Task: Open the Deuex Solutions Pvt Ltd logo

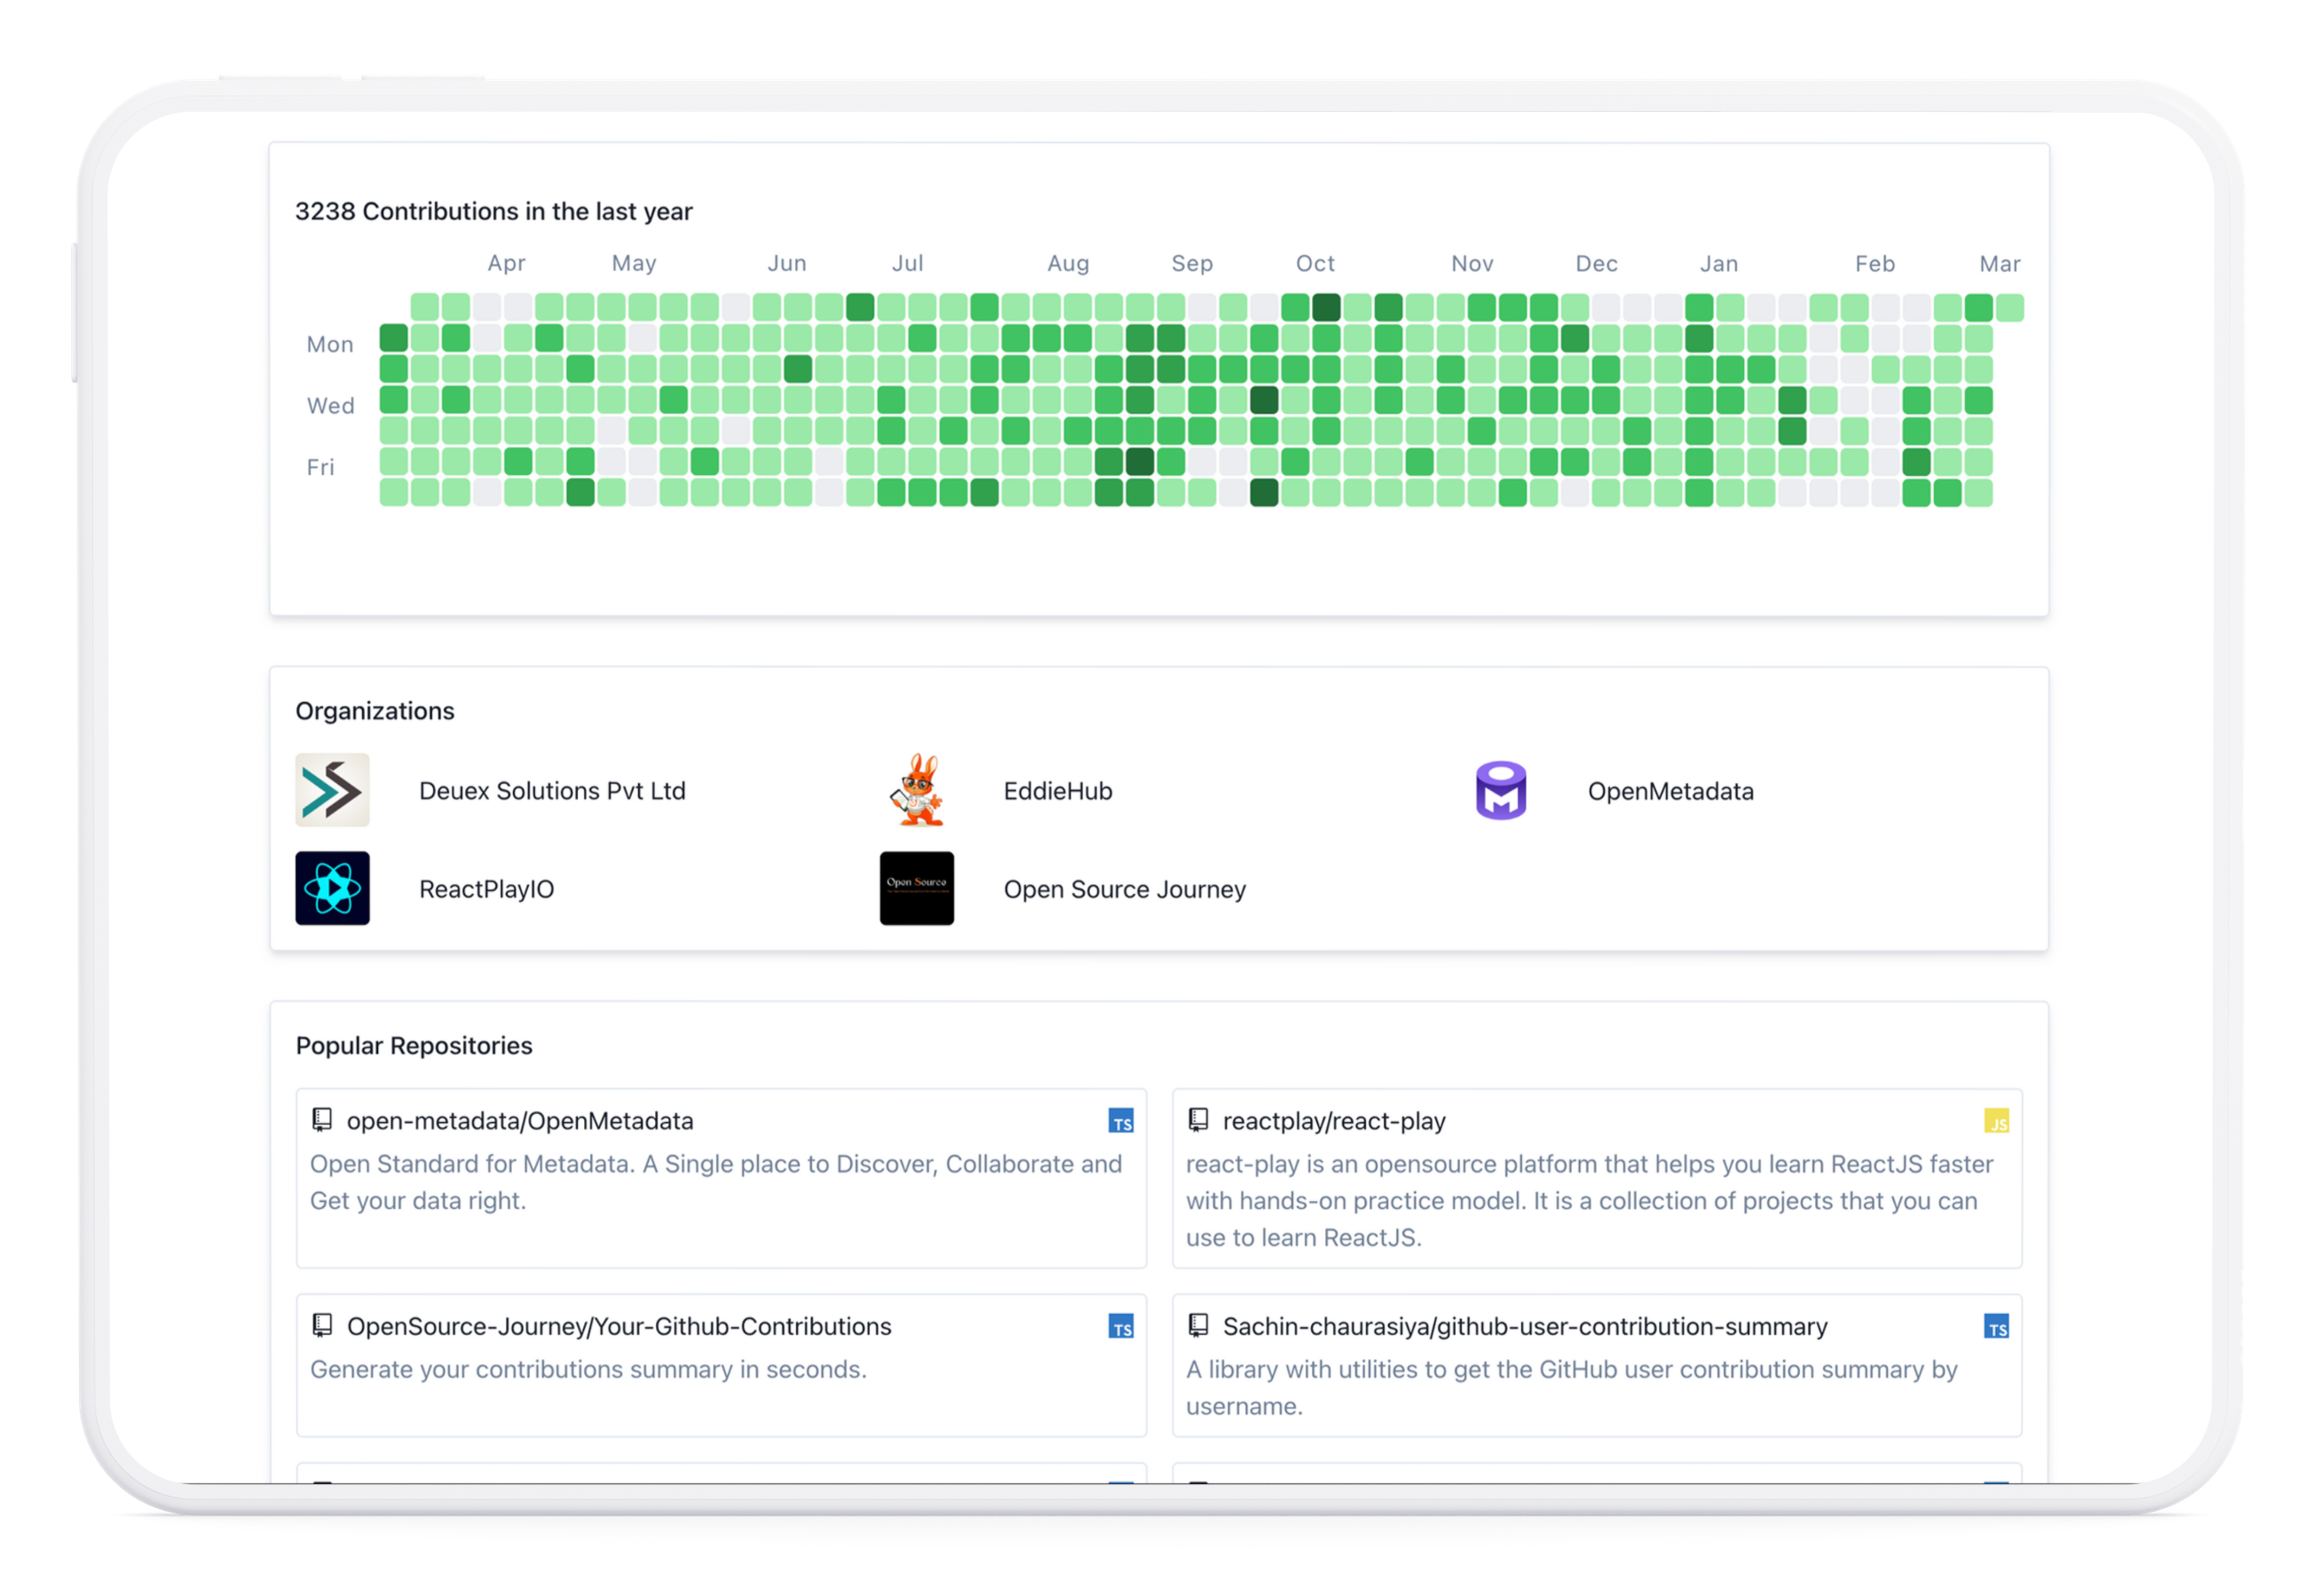Action: tap(332, 790)
